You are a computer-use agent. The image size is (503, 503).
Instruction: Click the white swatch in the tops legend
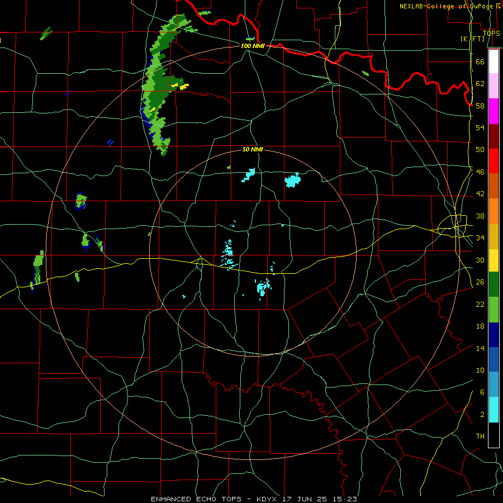tap(493, 61)
